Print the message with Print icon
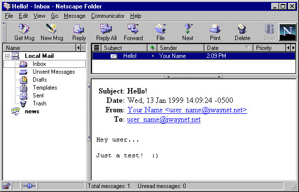The width and height of the screenshot is (299, 192). point(215,29)
